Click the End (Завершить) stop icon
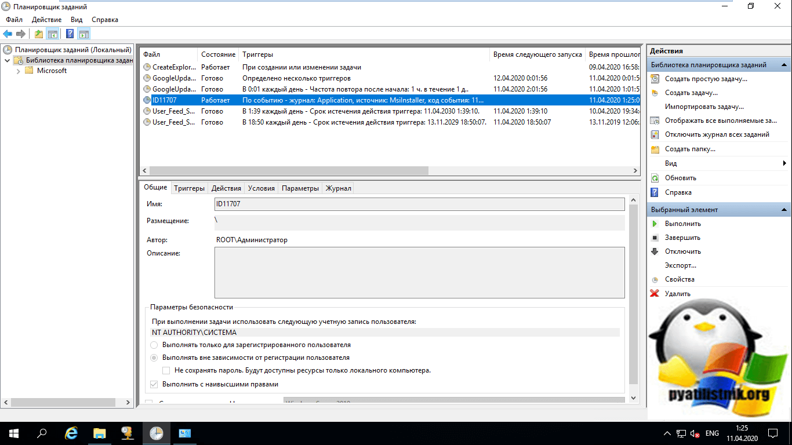This screenshot has height=445, width=792. coord(655,238)
